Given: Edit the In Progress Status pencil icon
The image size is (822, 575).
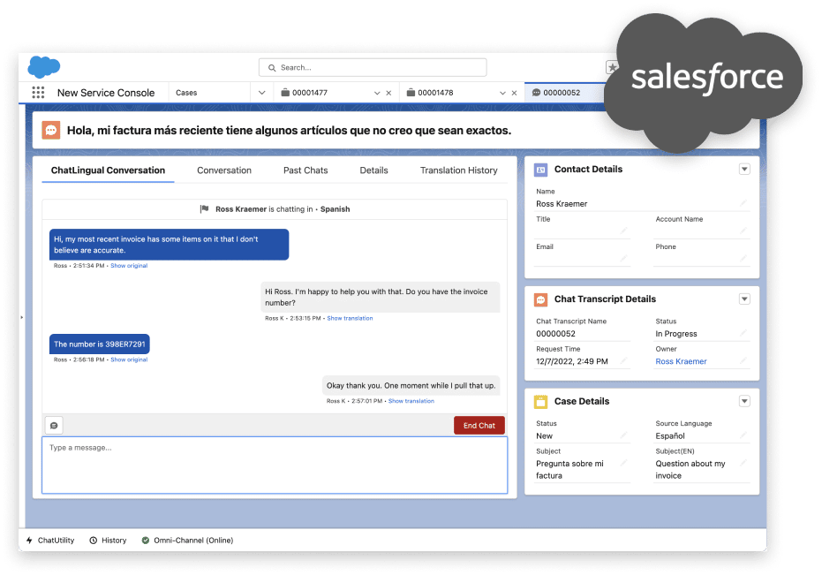Looking at the screenshot, I should click(x=743, y=333).
